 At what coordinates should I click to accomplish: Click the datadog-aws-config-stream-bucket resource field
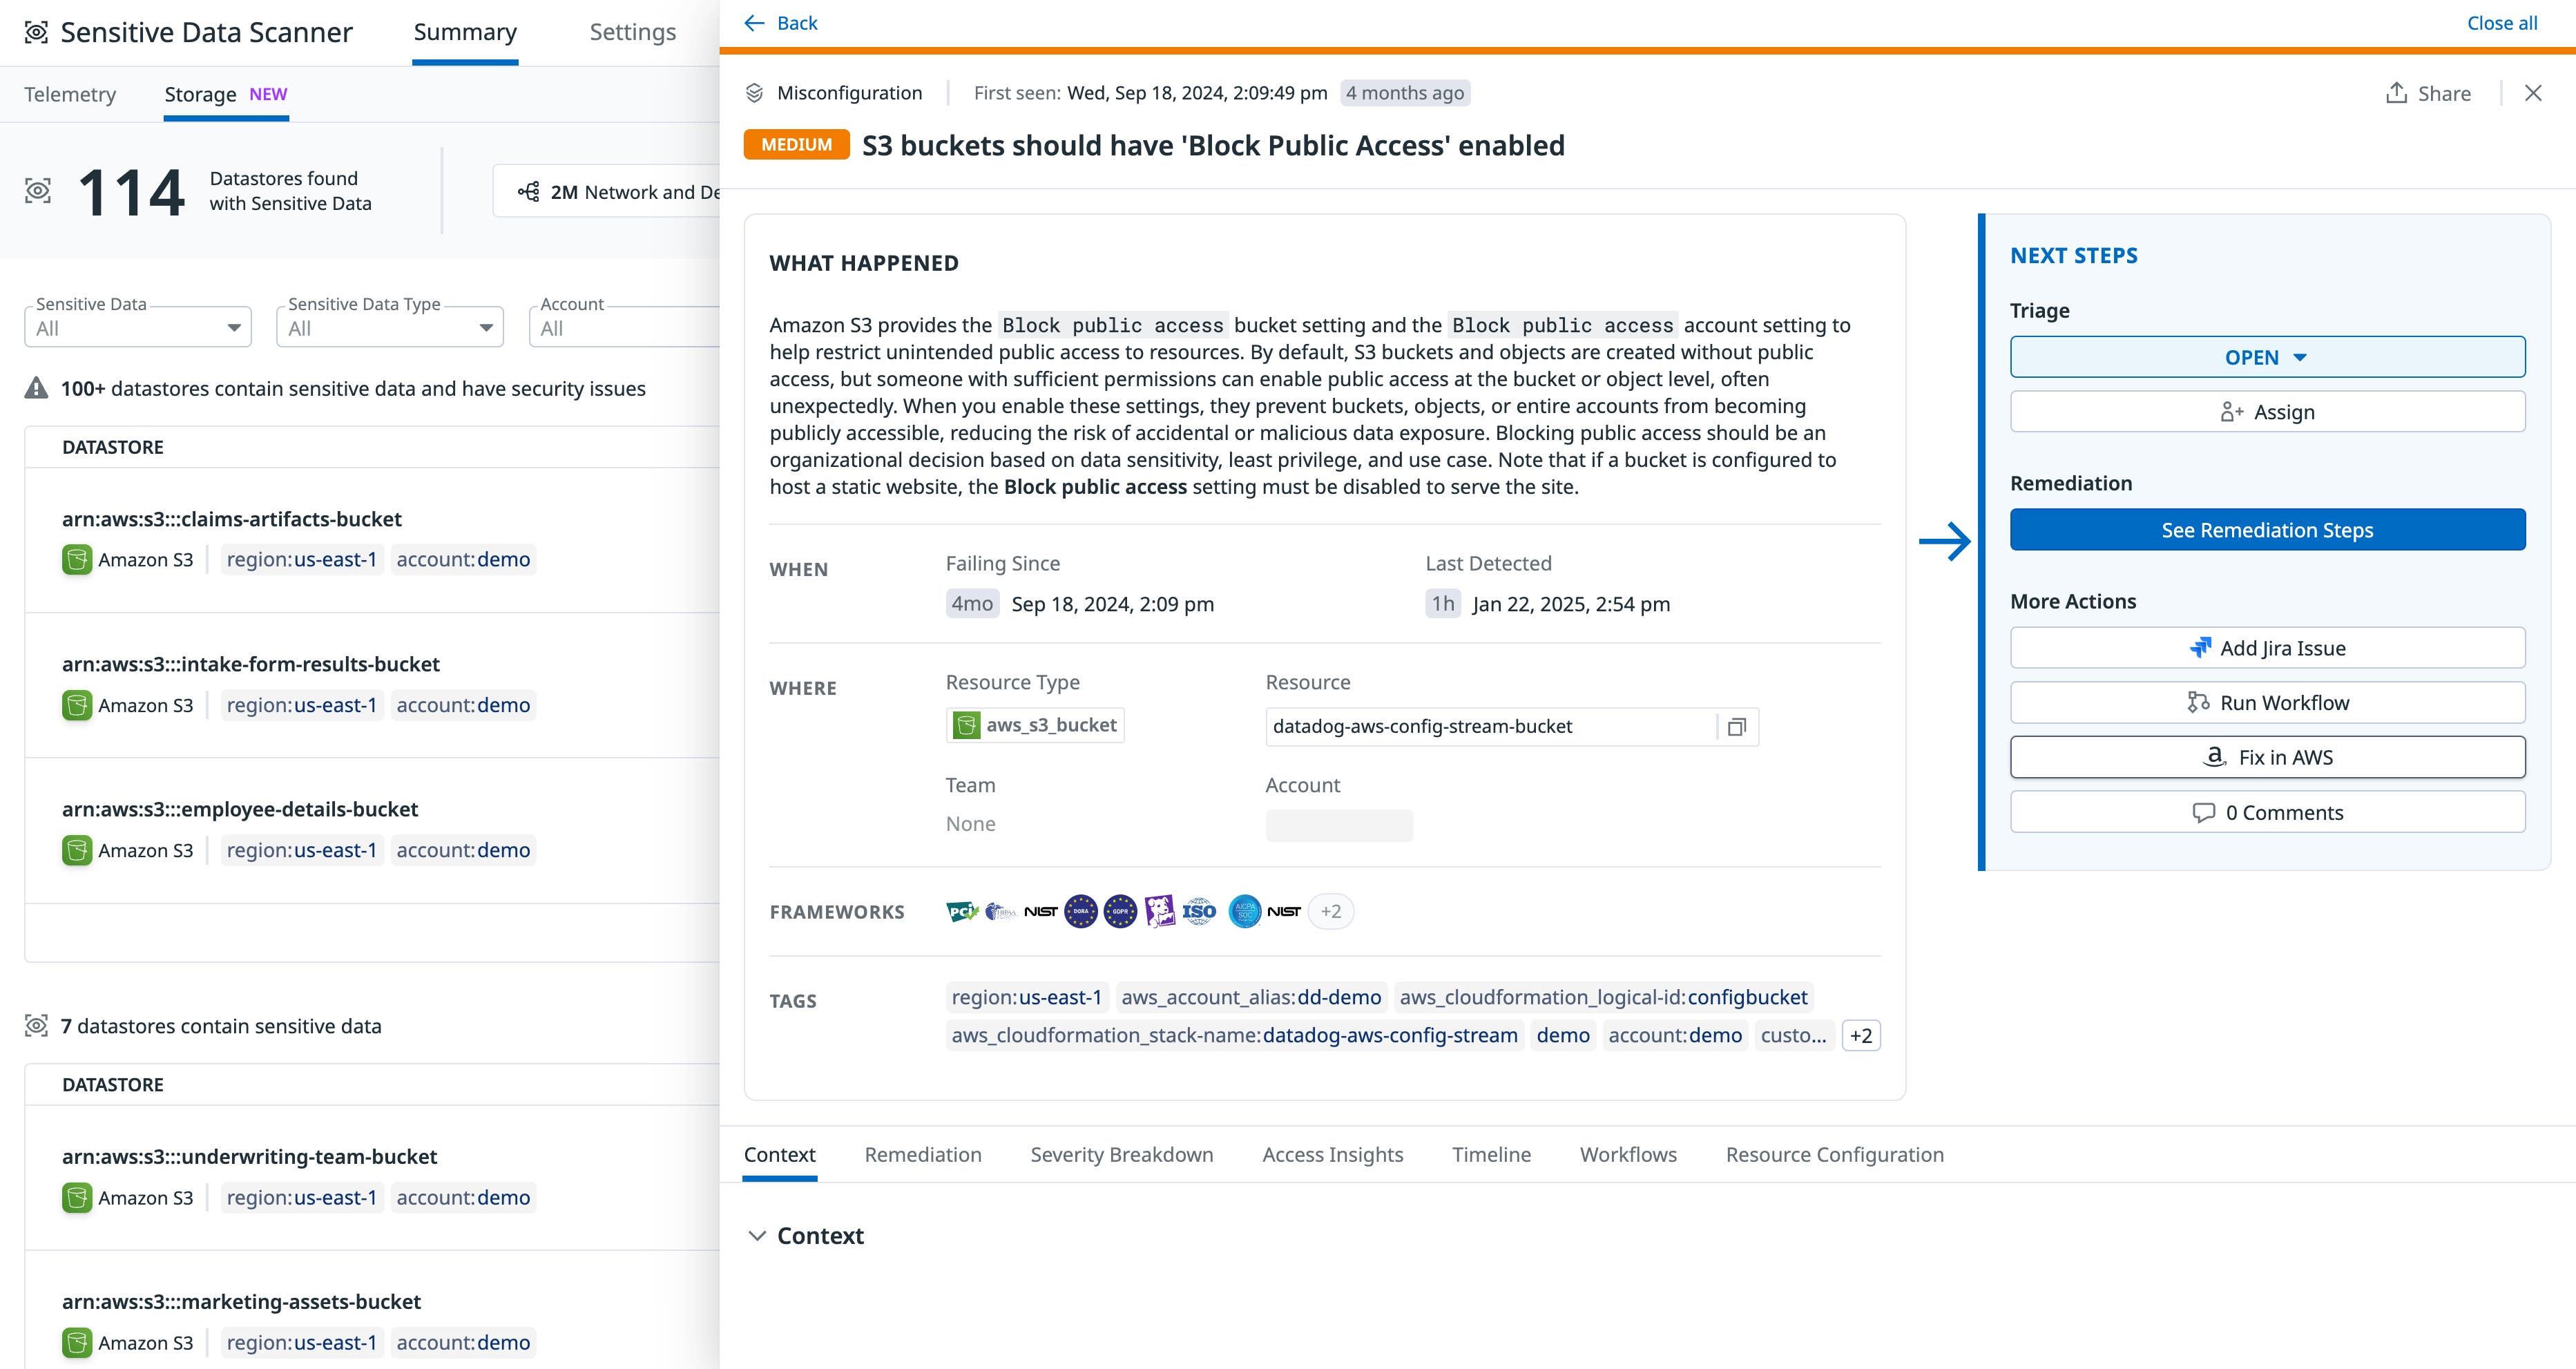point(1490,727)
